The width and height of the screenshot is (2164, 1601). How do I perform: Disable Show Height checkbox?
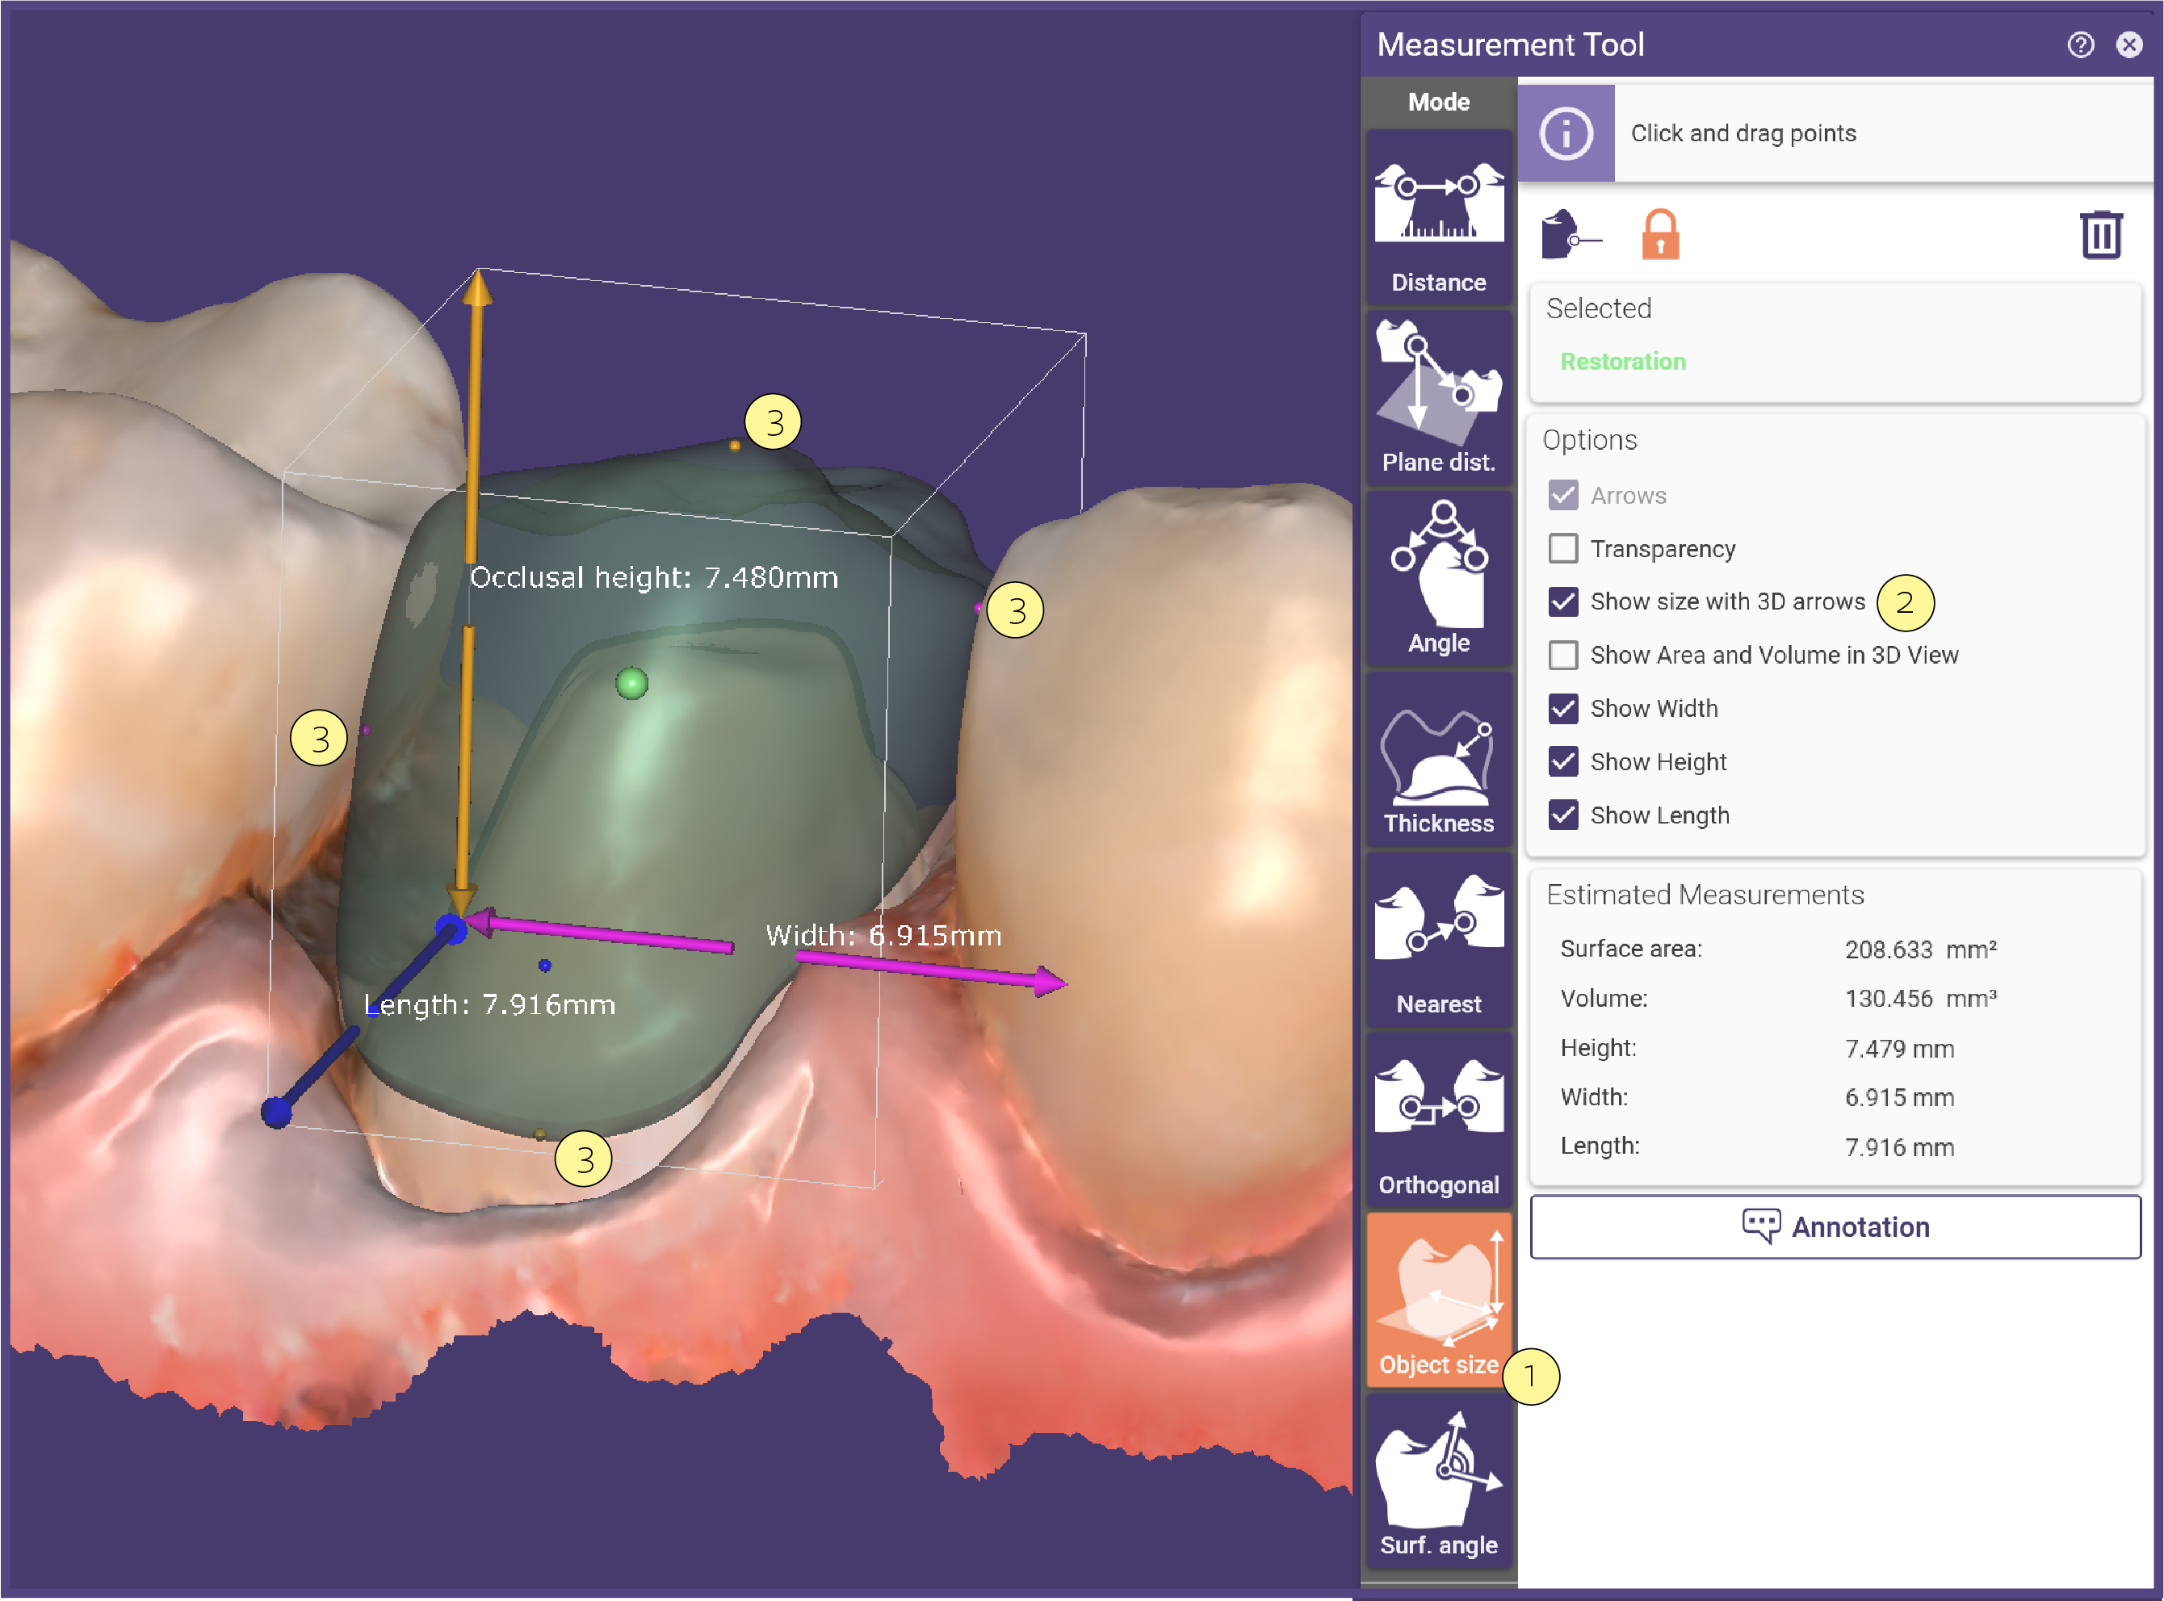click(1562, 761)
